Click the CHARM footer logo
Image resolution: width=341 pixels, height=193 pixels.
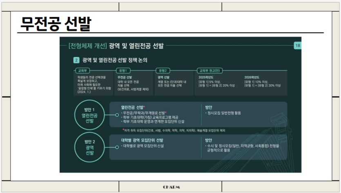pos(172,187)
